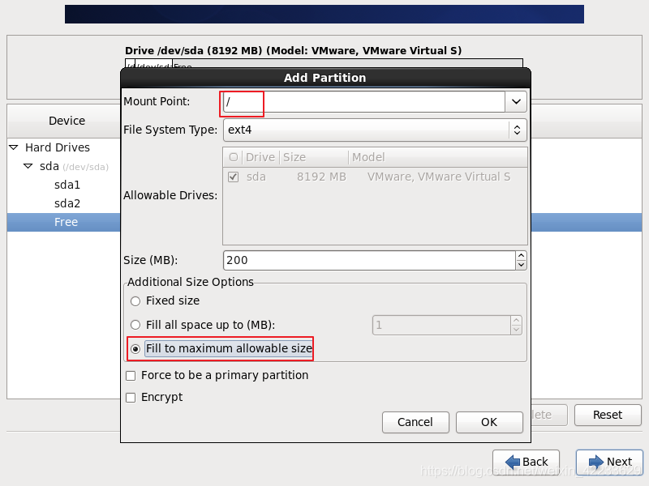The height and width of the screenshot is (486, 649).
Task: Select Fill to maximum allowable size
Action: (135, 349)
